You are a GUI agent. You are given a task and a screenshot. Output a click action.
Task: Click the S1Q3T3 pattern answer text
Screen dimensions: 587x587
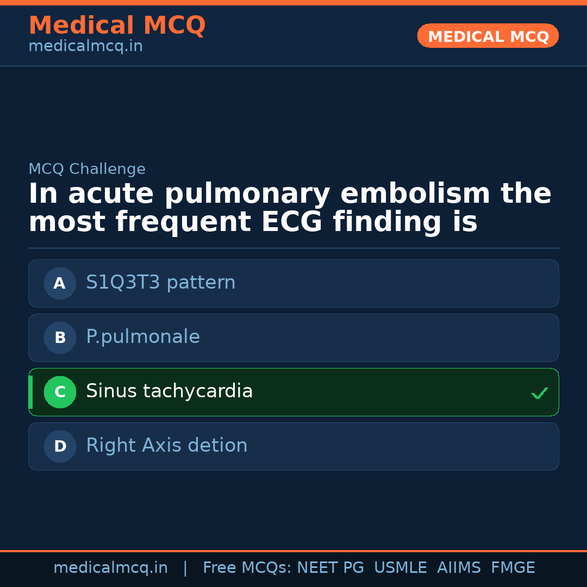point(160,283)
